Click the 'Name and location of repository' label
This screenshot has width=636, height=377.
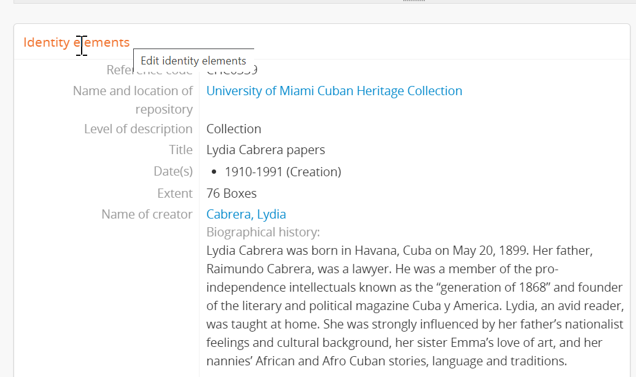133,100
